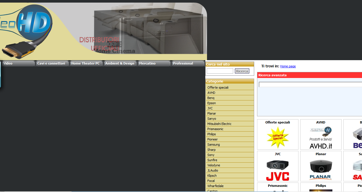Screen dimensions: 362x192
Task: Open the Ambient & Design menu
Action: coord(120,64)
